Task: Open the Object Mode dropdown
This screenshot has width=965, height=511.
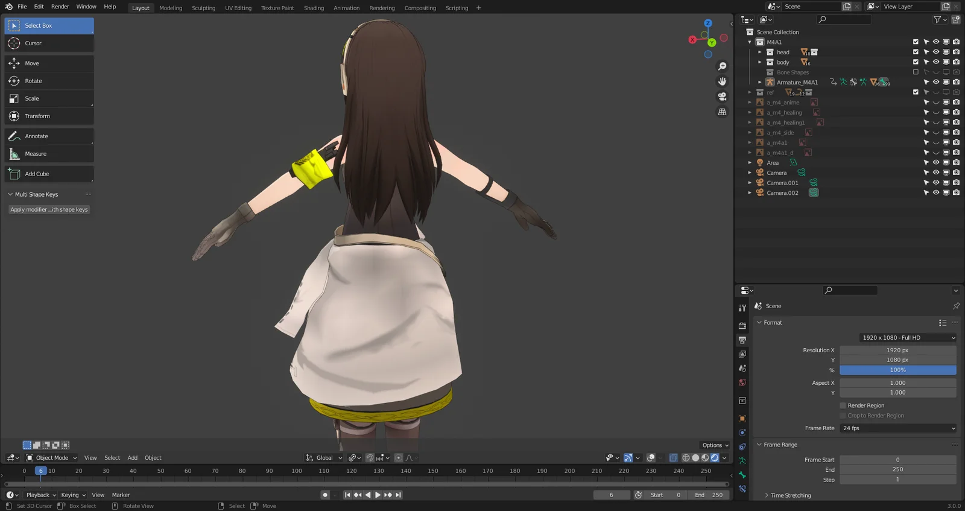Action: click(x=52, y=458)
